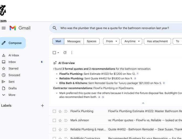The width and height of the screenshot is (182, 139).
Task: Mark Mark Johnson email as important
Action: (66, 120)
